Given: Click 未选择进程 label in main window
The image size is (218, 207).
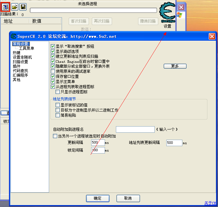Looking at the screenshot, I should click(x=87, y=4).
